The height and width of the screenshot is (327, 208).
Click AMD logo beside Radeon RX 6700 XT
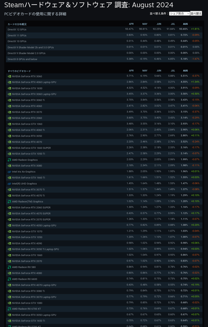[10, 309]
